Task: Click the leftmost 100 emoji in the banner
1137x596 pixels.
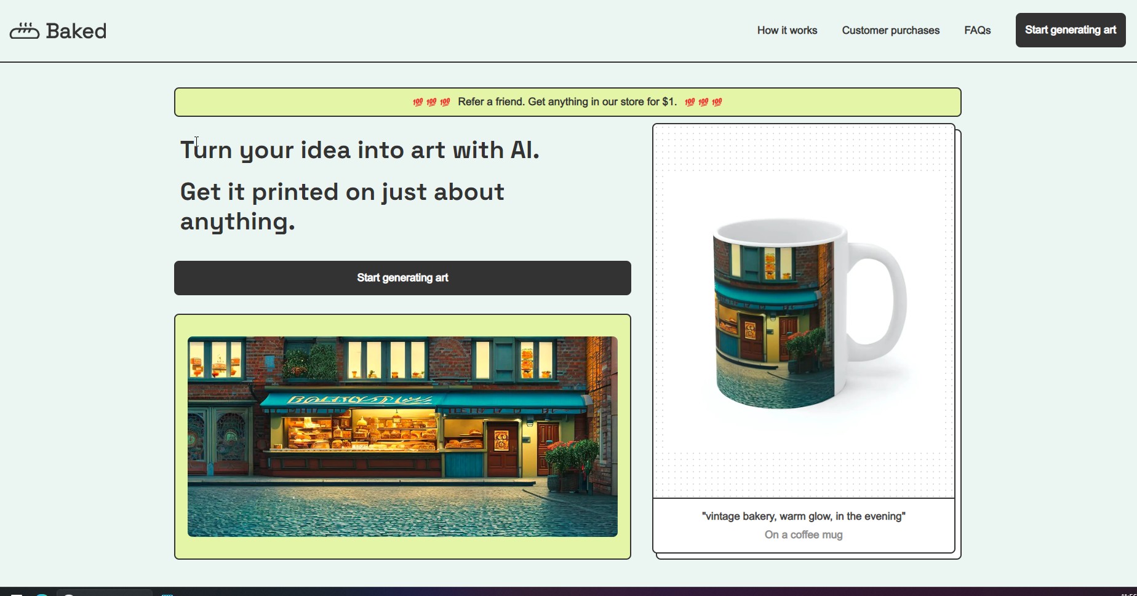Action: tap(418, 102)
